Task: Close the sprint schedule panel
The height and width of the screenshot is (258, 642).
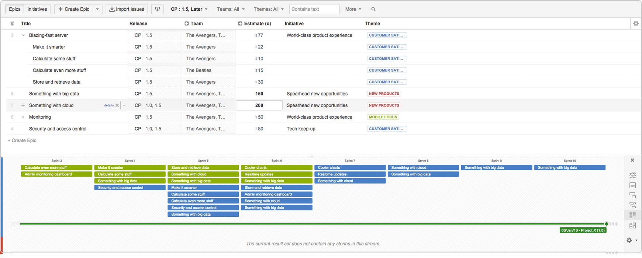Action: pos(632,160)
